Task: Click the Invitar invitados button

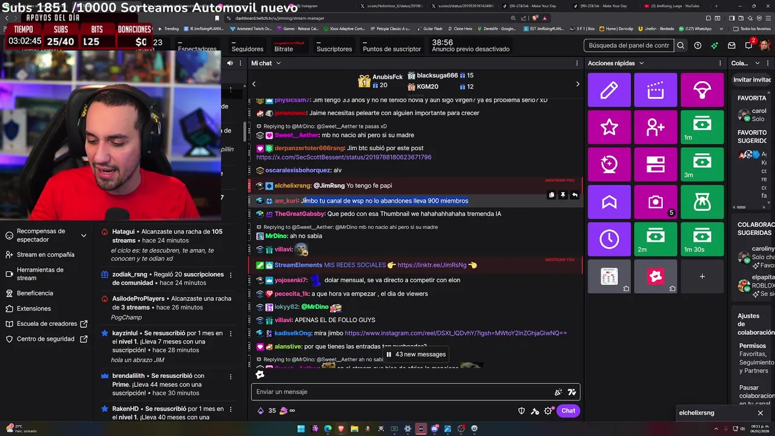Action: pos(753,80)
